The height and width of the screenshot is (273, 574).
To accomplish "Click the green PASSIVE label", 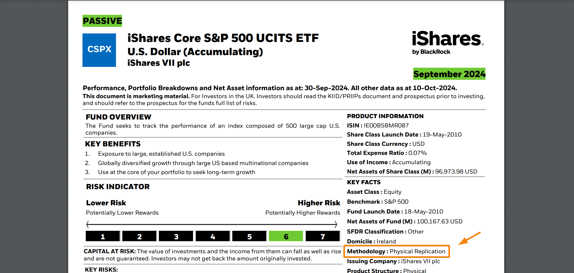I will [x=102, y=21].
